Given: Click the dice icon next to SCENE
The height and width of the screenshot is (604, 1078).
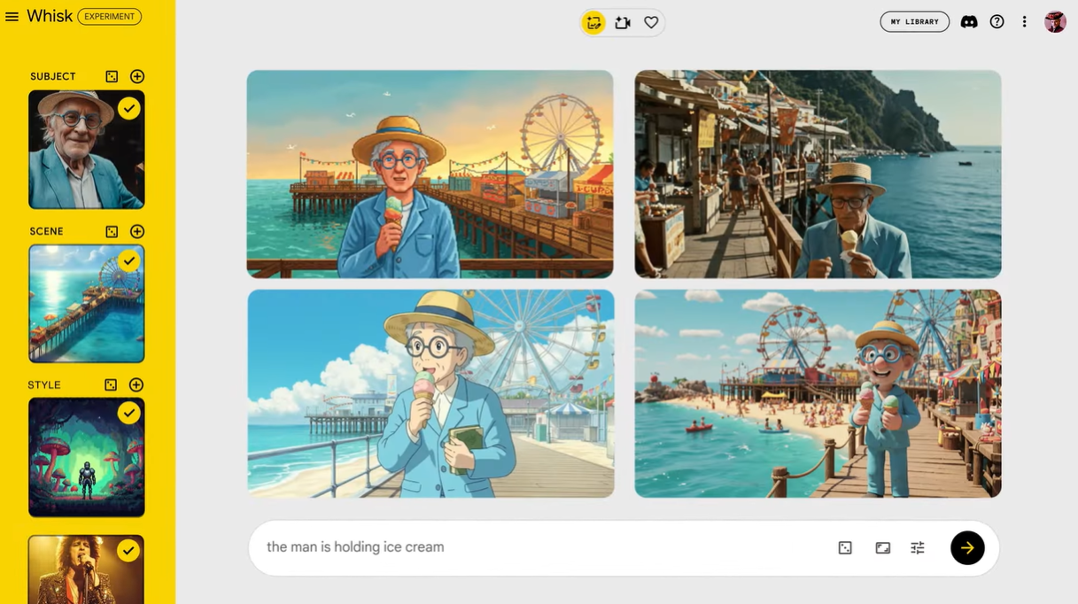Looking at the screenshot, I should point(112,231).
